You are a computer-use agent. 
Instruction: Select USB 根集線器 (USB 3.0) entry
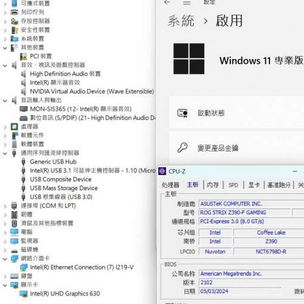(x=61, y=197)
